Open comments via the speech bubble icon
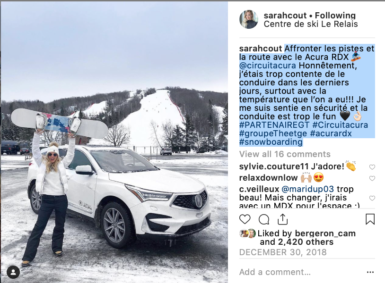This screenshot has width=385, height=283. tap(264, 219)
